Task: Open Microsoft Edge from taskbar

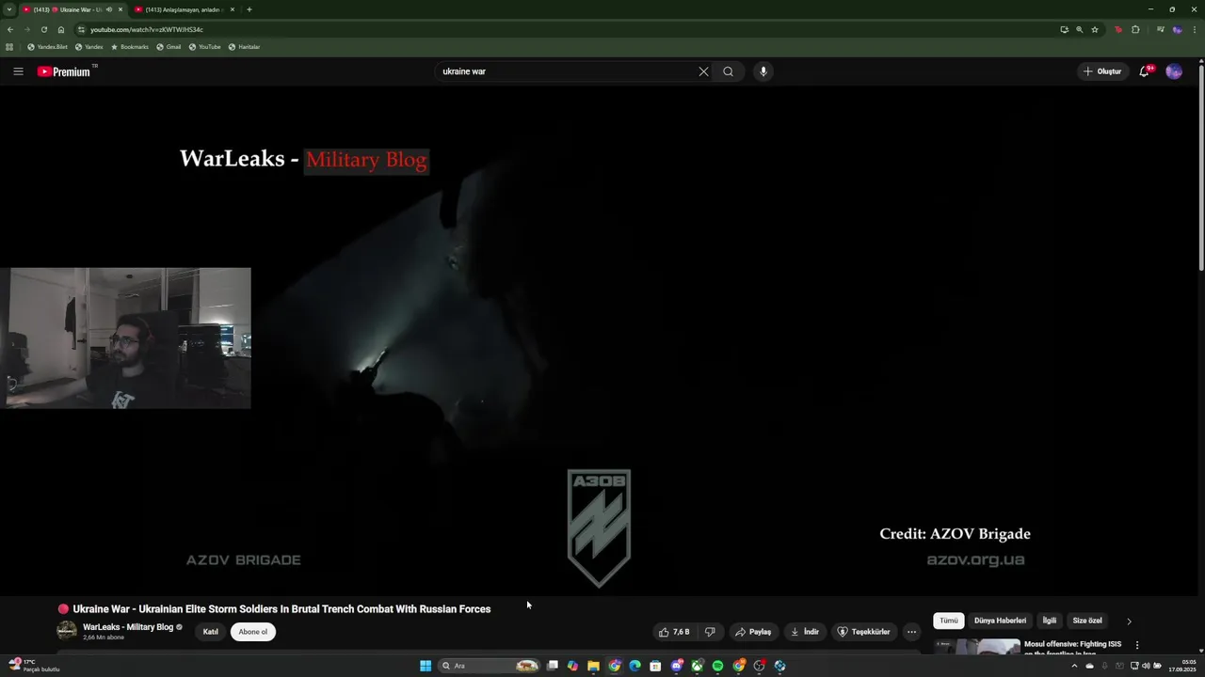Action: (635, 666)
